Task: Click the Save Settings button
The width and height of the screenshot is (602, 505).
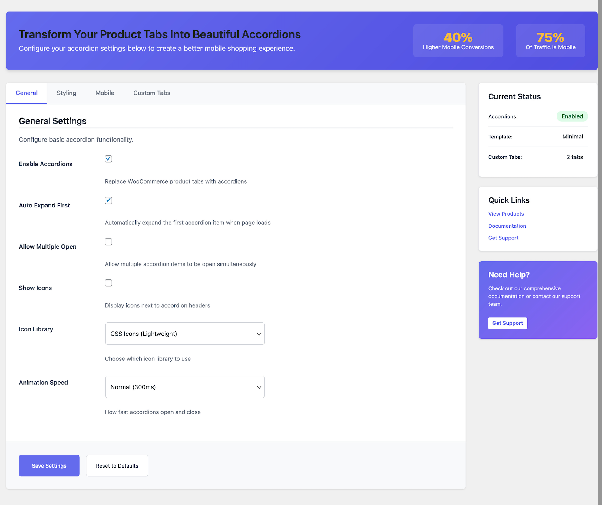Action: tap(49, 466)
